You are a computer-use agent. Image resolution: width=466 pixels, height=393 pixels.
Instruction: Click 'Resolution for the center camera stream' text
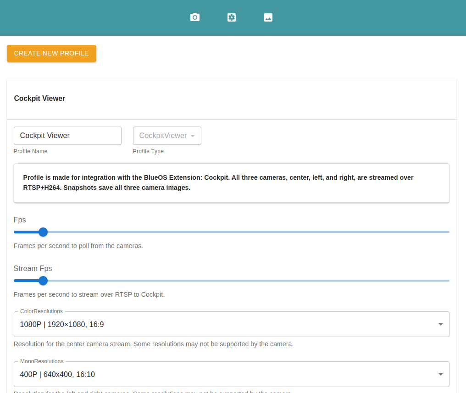click(72, 344)
